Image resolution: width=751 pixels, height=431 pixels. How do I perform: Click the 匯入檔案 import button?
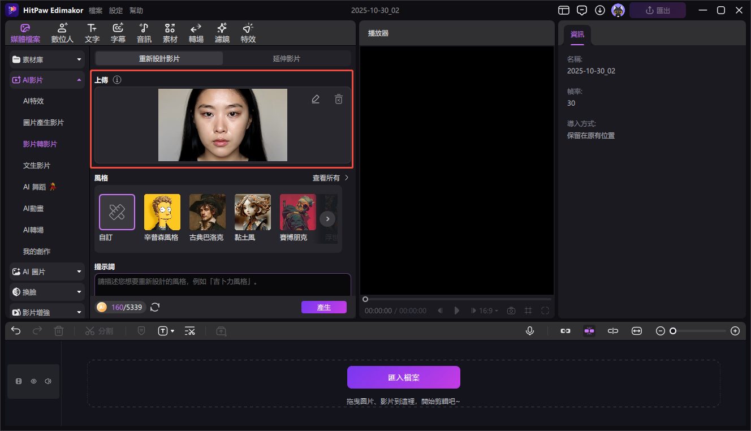(x=403, y=377)
